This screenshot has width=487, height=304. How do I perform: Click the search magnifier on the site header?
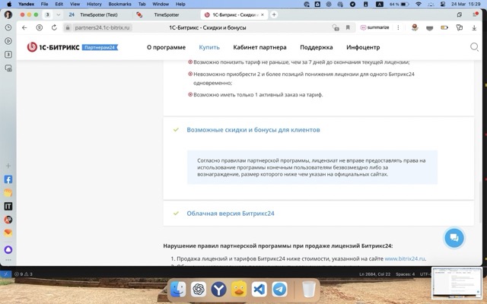[474, 47]
